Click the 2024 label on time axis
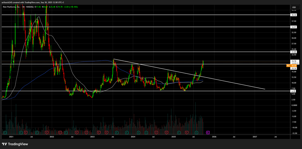Image resolution: width=302 pixels, height=149 pixels. tap(133, 137)
